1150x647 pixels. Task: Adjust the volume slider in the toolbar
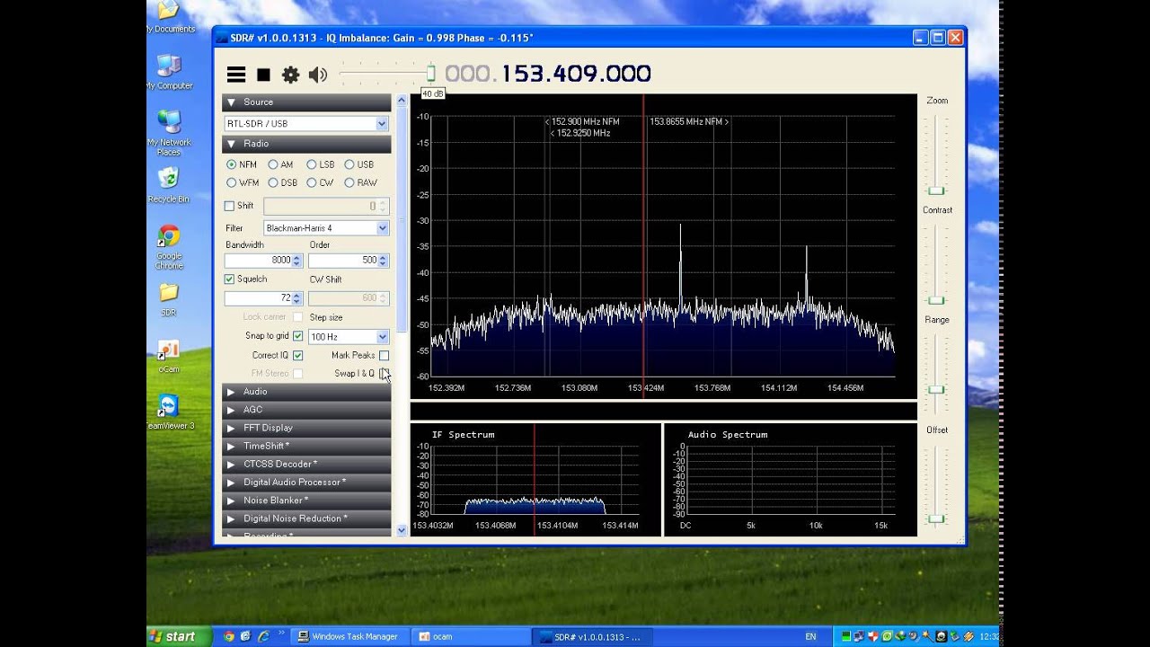[x=386, y=73]
